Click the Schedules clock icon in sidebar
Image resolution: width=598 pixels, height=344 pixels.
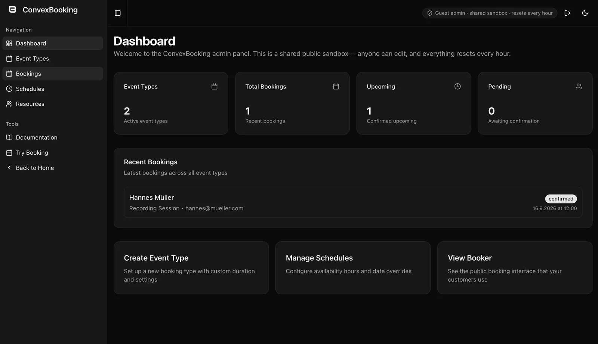[9, 89]
